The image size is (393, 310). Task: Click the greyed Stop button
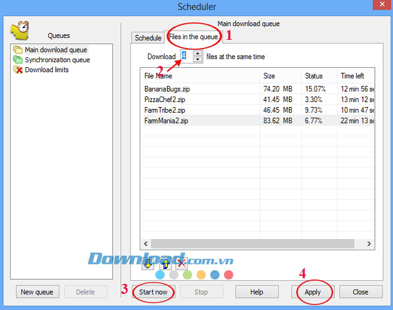[201, 292]
